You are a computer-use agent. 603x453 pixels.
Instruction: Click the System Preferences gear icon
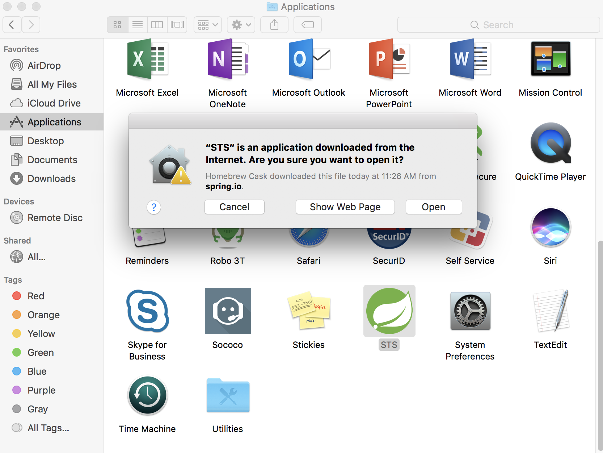tap(470, 311)
